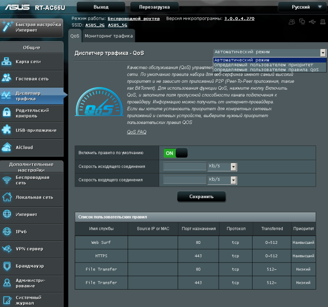Screen dimensions: 328x307
Task: Click the VPN server arrows icon
Action: point(7,249)
